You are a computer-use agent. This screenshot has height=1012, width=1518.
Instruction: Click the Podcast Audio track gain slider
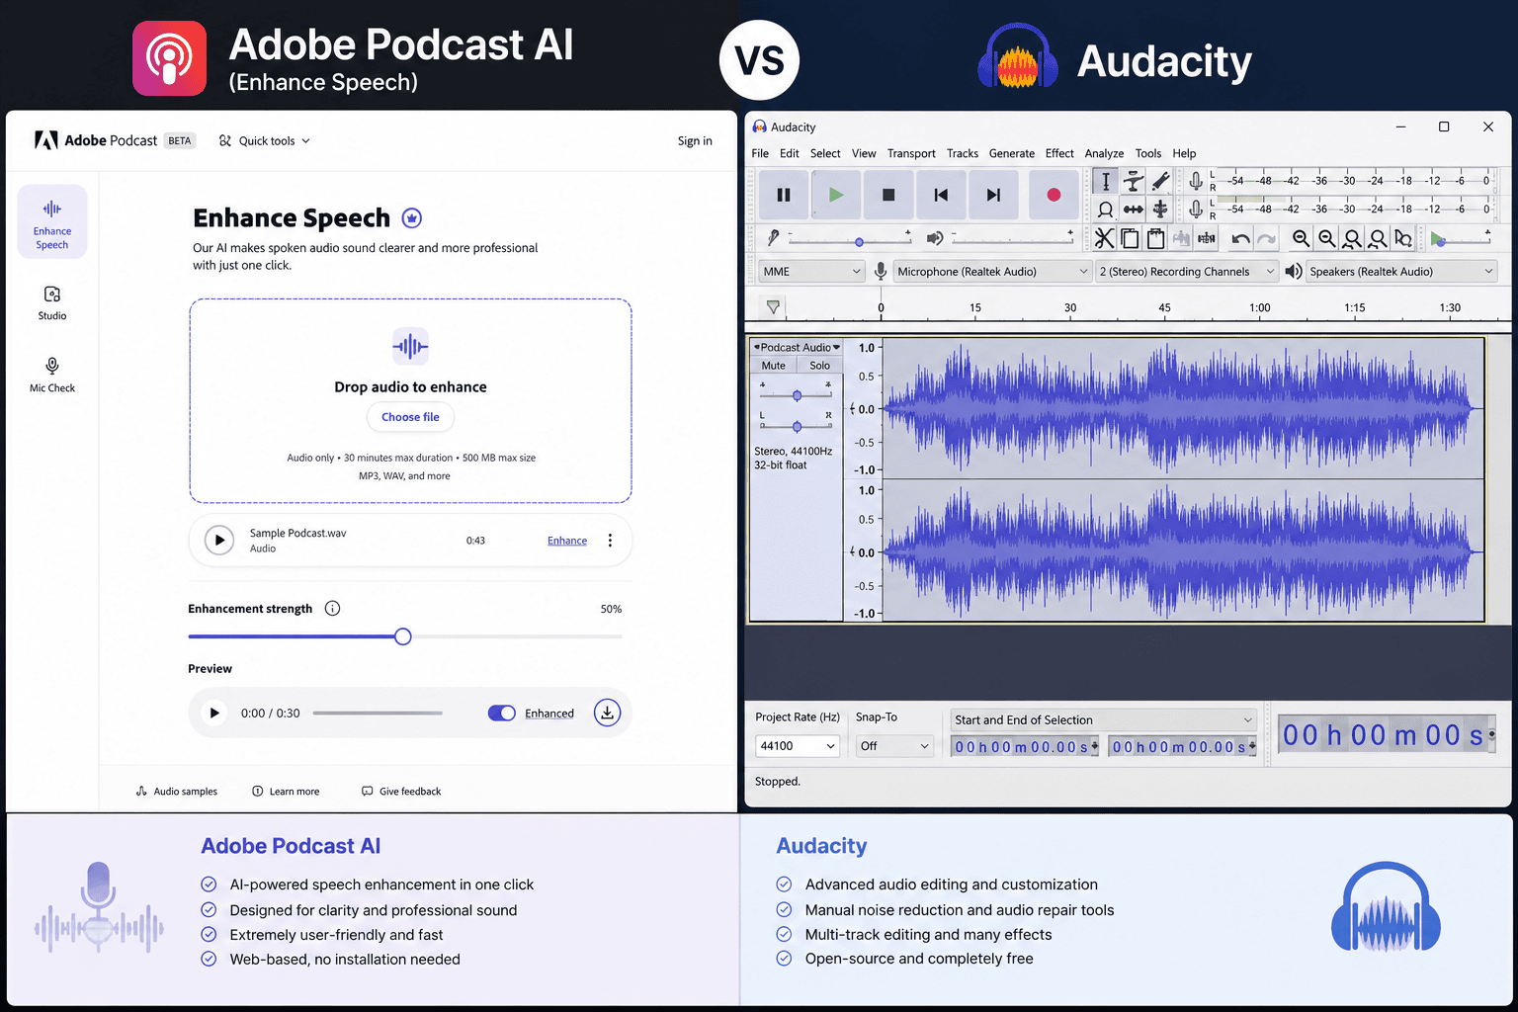click(797, 395)
